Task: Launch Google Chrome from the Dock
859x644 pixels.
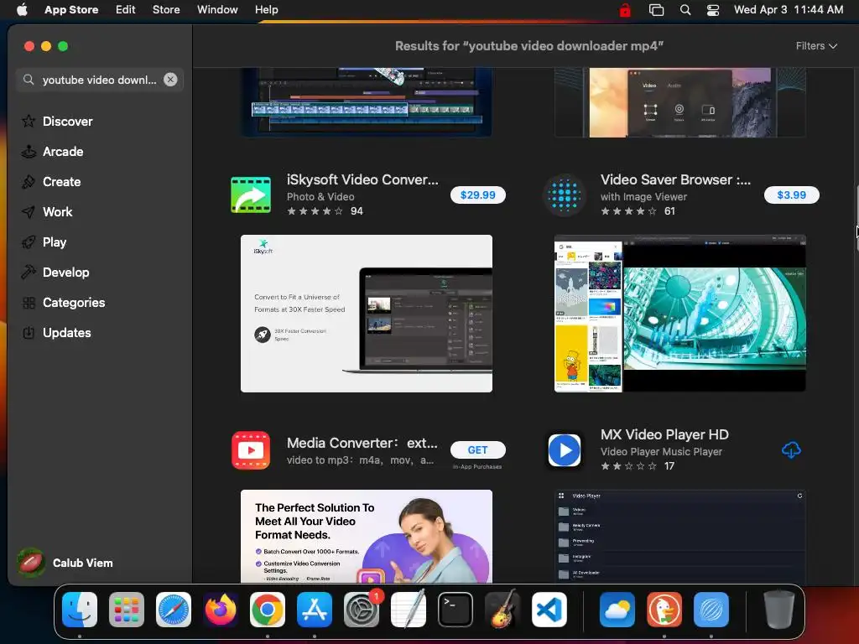Action: pyautogui.click(x=268, y=610)
